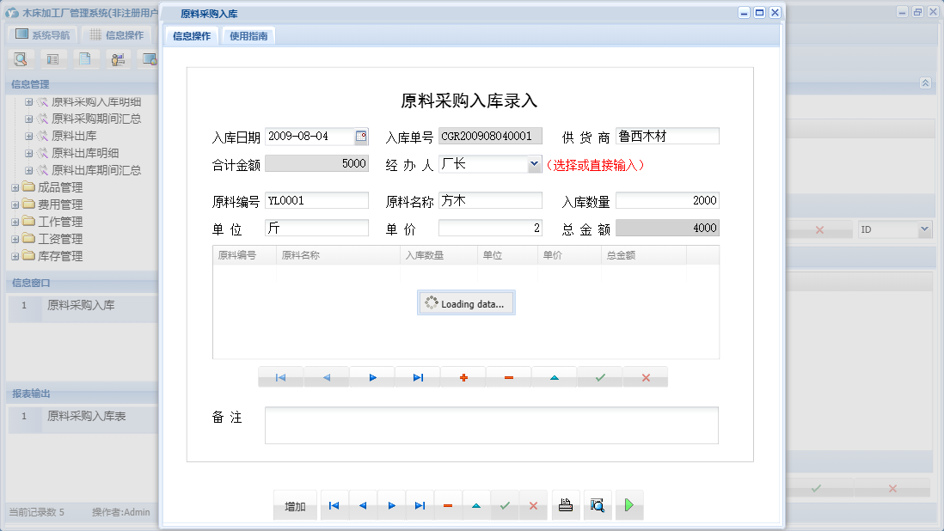Open the 入库日期 date picker
This screenshot has width=944, height=531.
tap(362, 136)
